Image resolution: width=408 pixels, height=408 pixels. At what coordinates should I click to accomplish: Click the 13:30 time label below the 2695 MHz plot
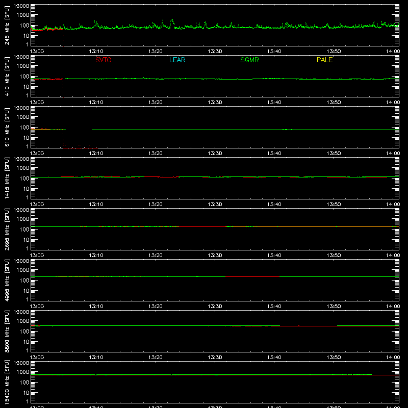tap(215, 256)
